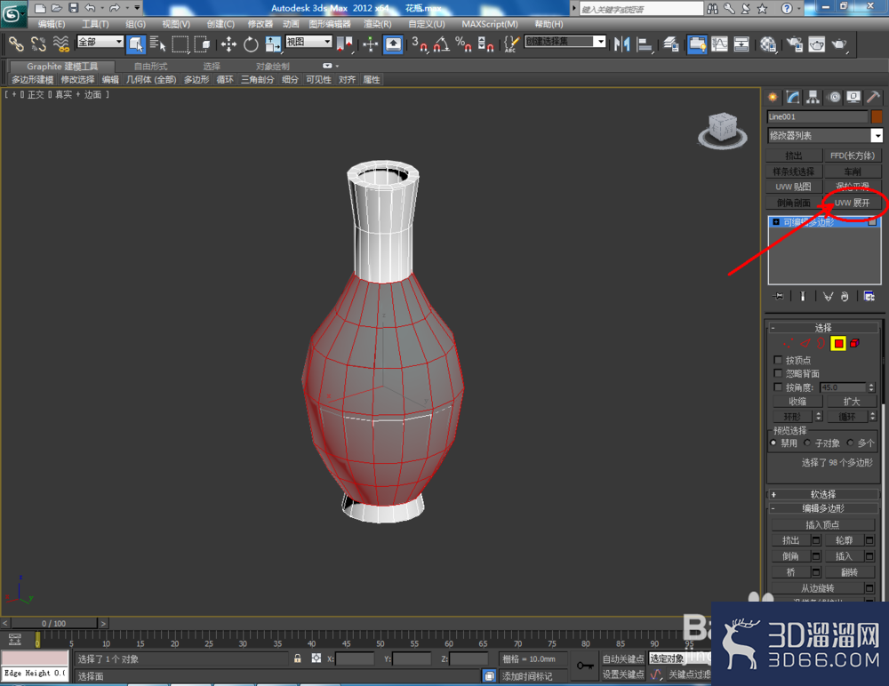The height and width of the screenshot is (686, 889).
Task: Activate the Select Object tool
Action: tap(136, 44)
